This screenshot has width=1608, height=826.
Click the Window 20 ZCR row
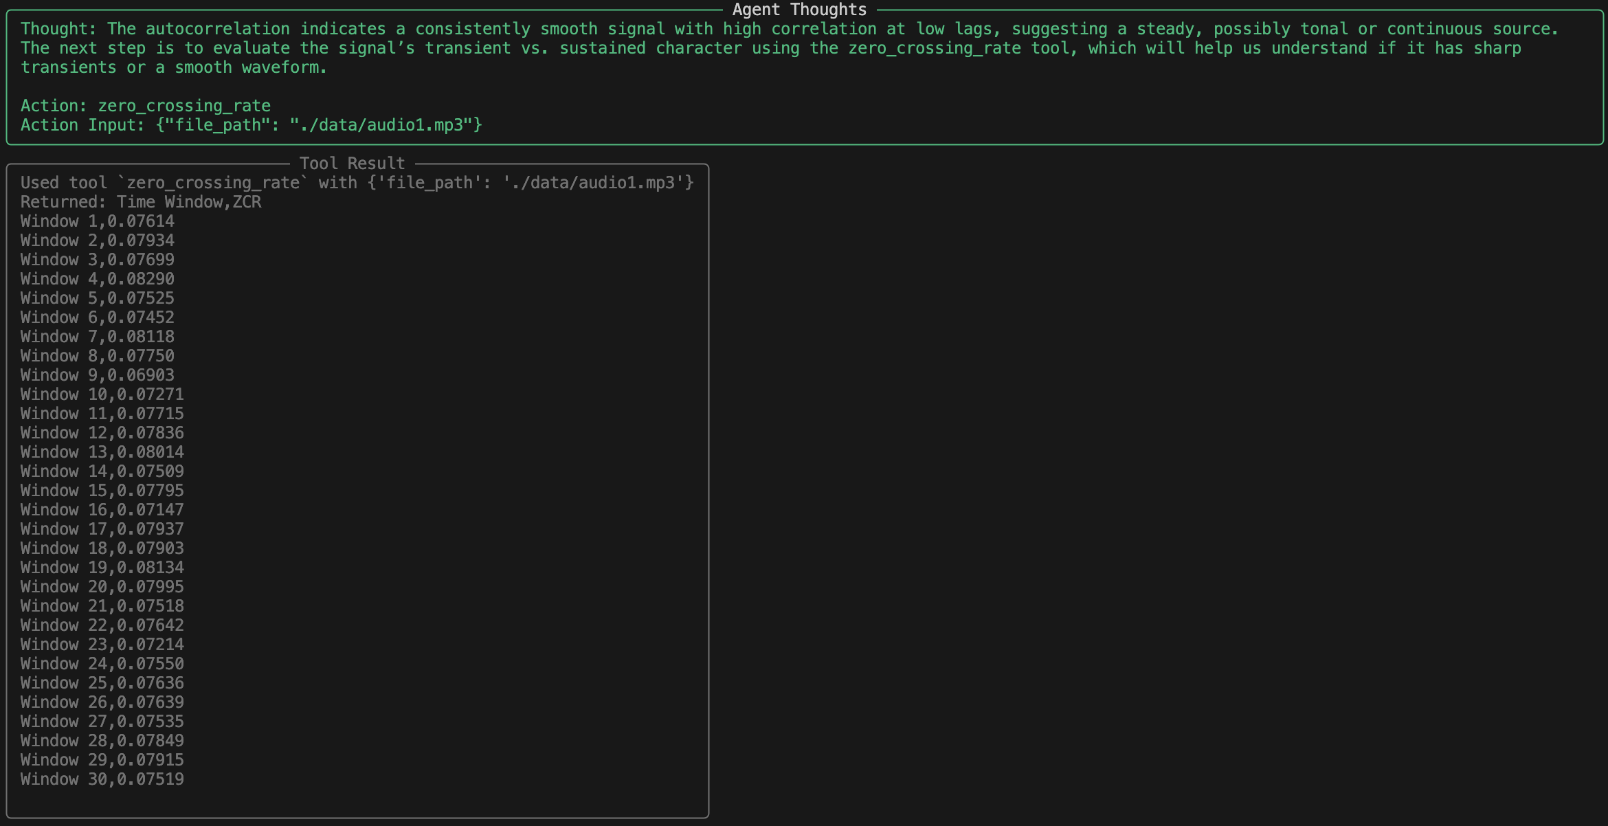pyautogui.click(x=102, y=586)
